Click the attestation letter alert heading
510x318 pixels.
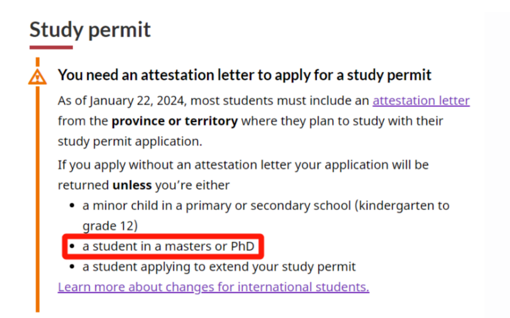pos(245,75)
